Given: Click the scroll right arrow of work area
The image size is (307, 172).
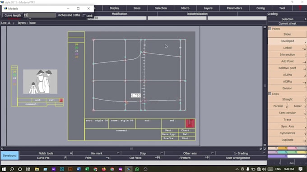Looking at the screenshot, I should click(261, 149).
